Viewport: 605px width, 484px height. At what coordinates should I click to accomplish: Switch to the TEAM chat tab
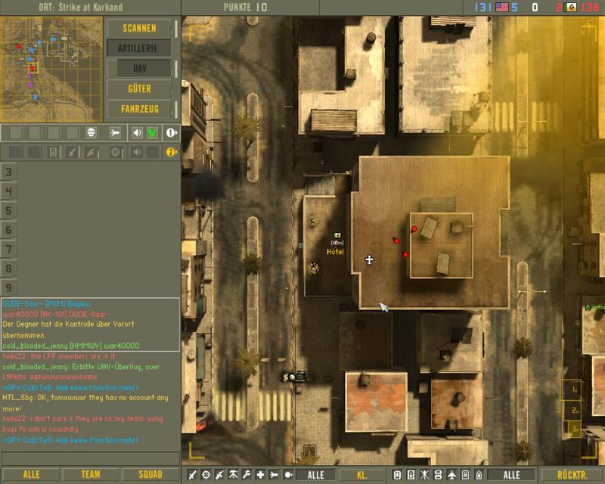tap(91, 475)
